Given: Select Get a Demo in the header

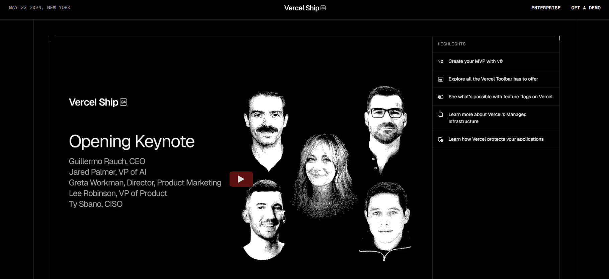Looking at the screenshot, I should 586,8.
